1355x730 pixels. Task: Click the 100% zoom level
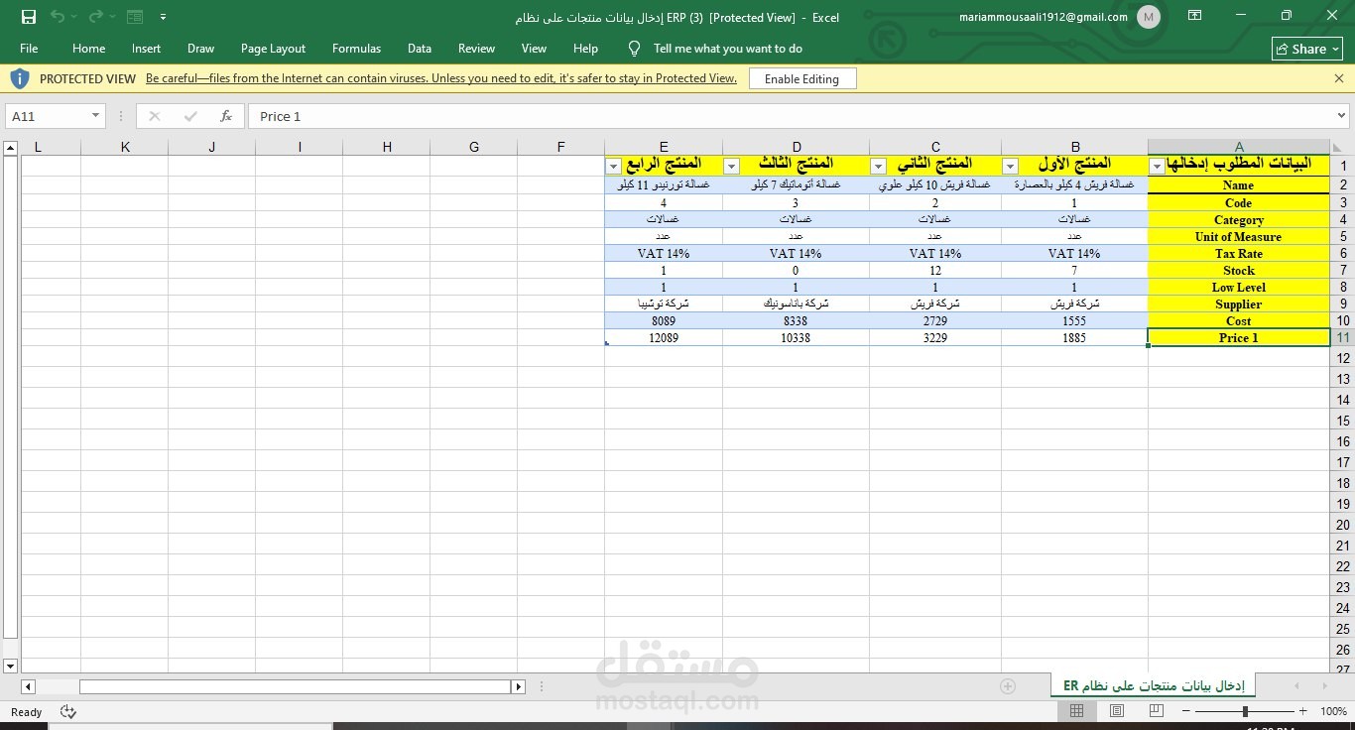pyautogui.click(x=1333, y=711)
